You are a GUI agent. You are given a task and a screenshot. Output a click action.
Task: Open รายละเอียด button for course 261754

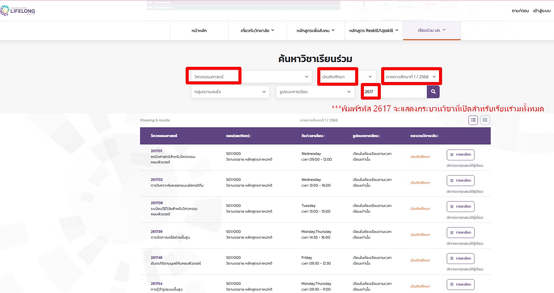coord(461,285)
